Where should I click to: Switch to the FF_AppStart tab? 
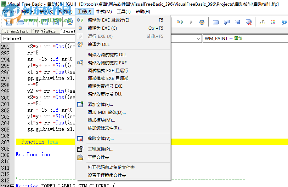(16, 31)
